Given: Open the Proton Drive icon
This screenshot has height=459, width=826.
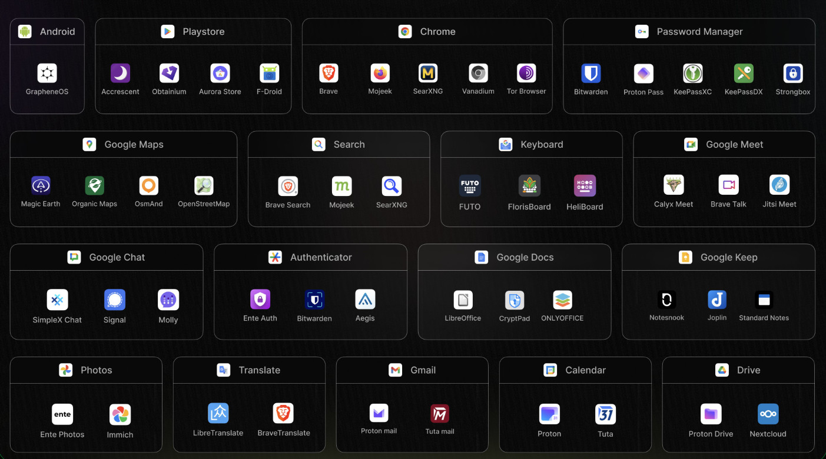Looking at the screenshot, I should [x=711, y=414].
